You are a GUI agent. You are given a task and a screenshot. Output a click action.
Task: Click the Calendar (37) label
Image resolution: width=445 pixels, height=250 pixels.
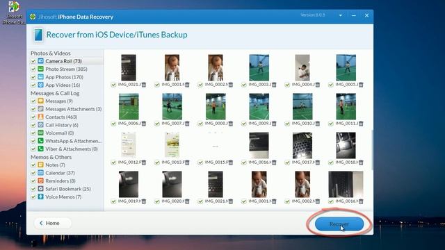click(60, 173)
